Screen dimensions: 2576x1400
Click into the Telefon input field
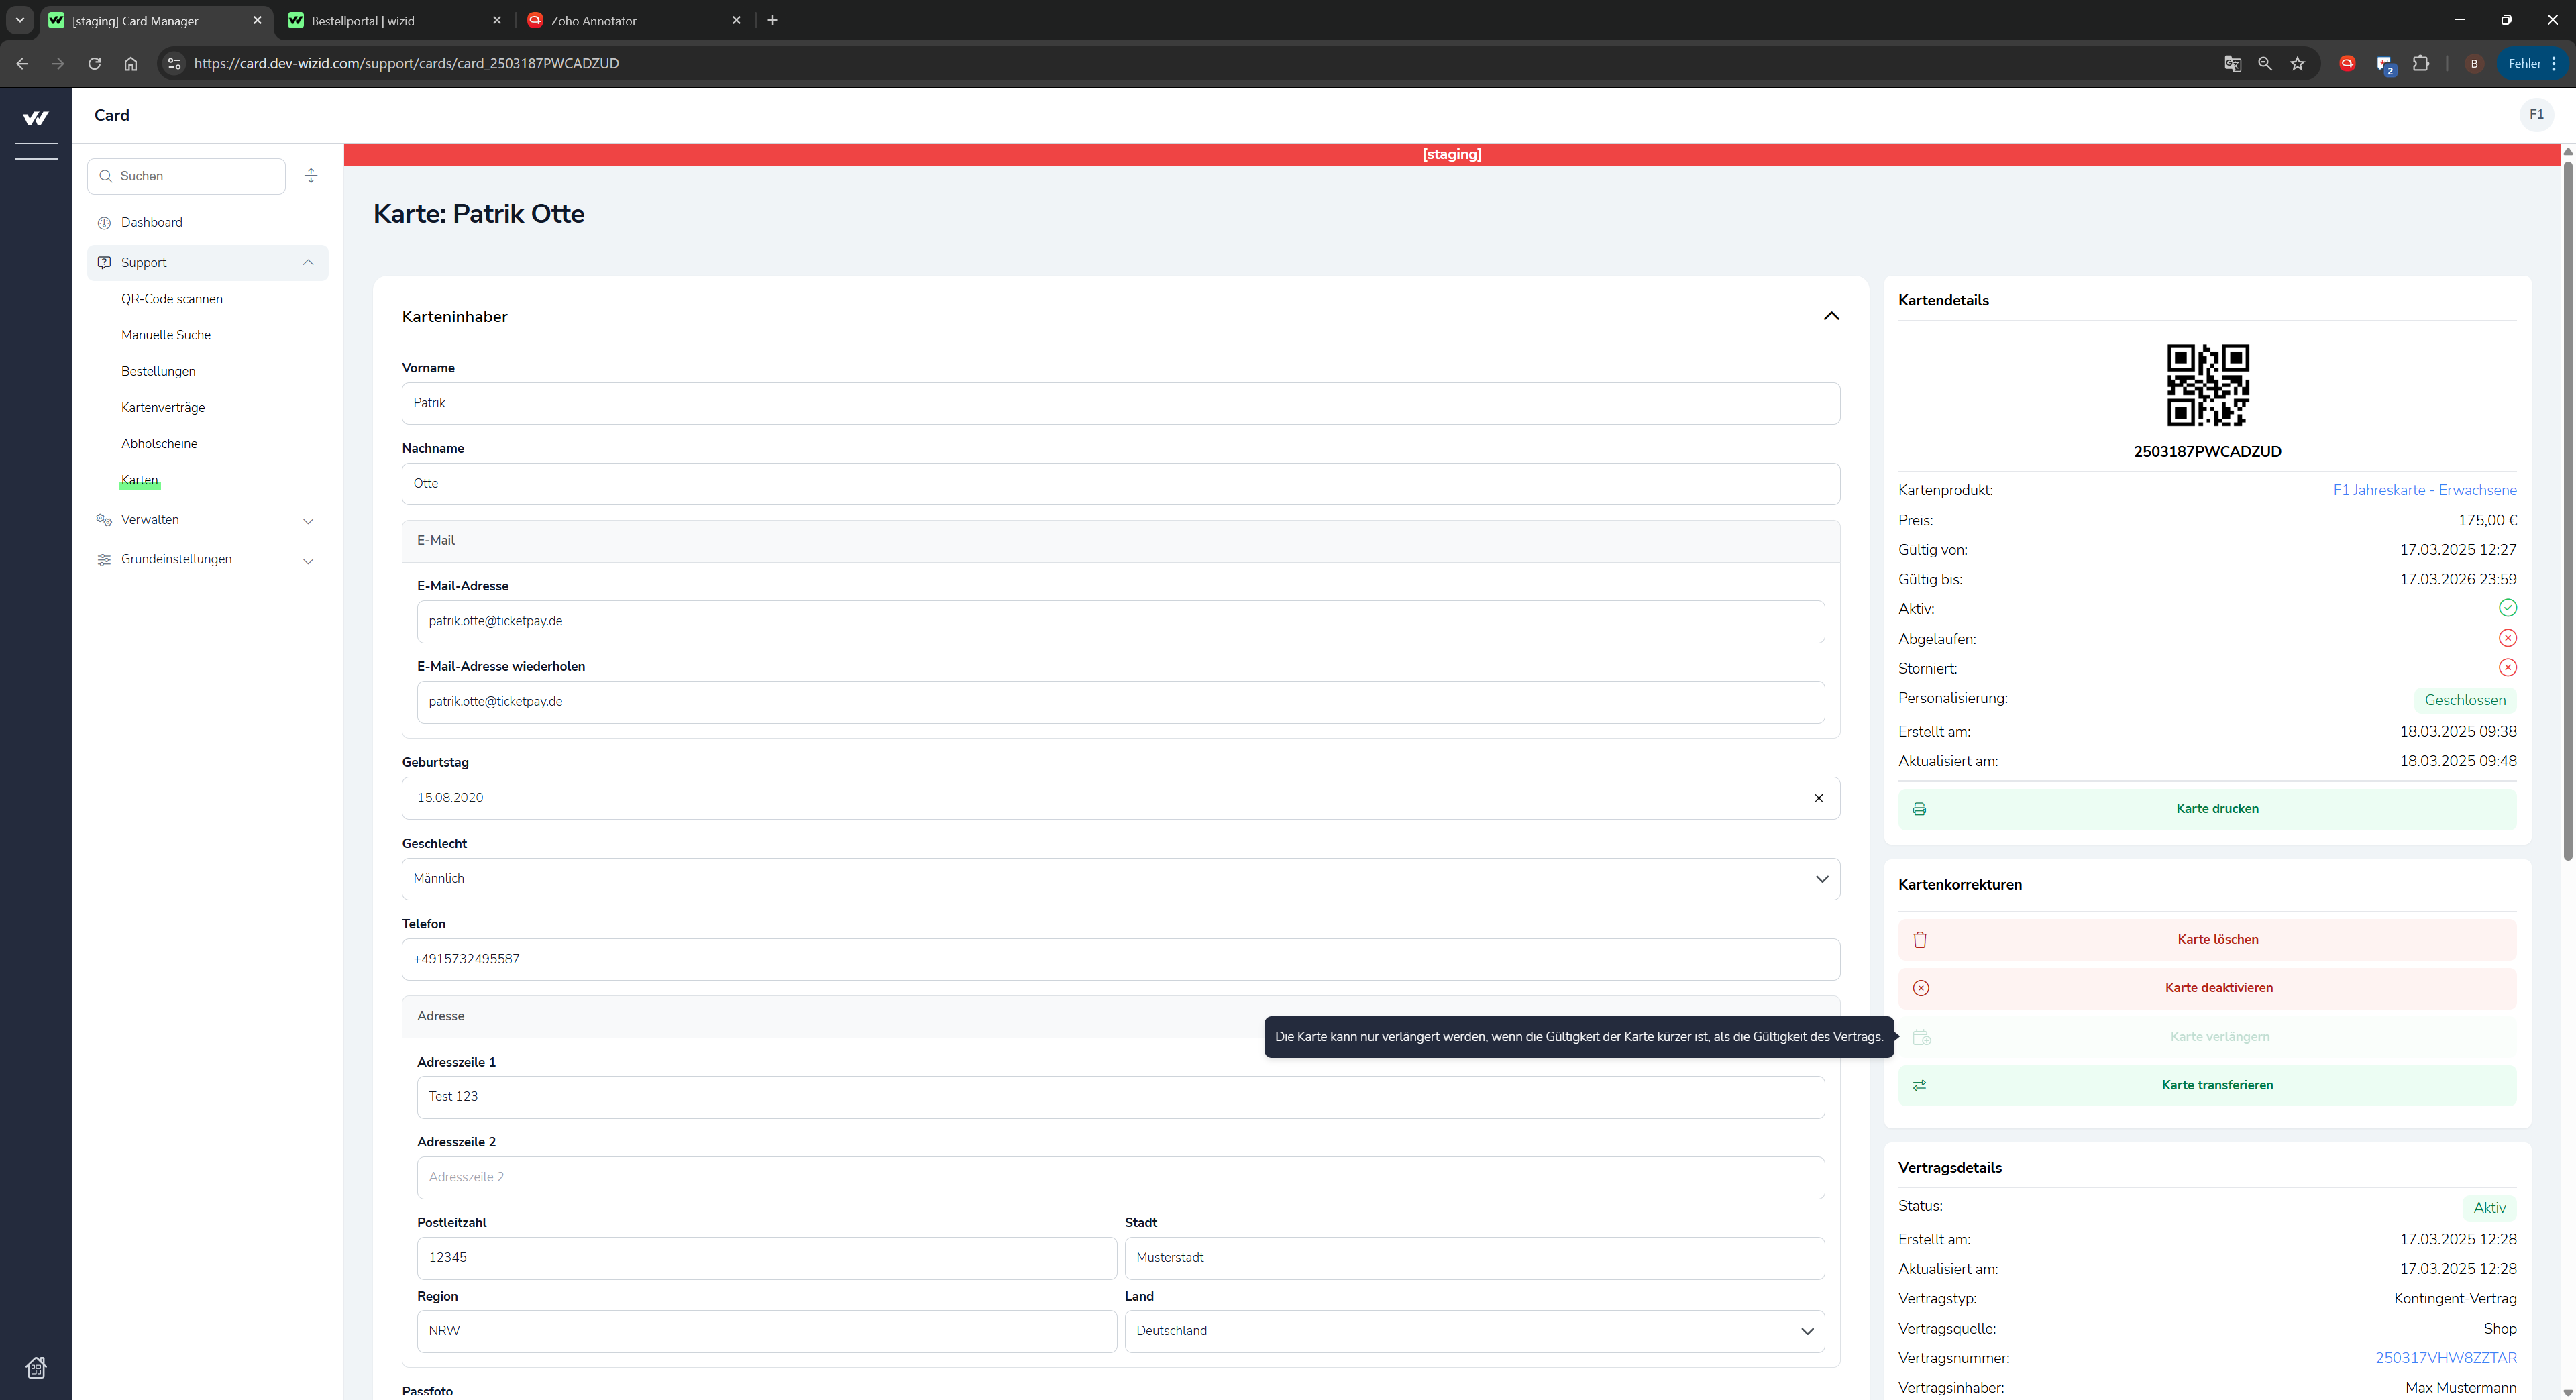click(1120, 959)
